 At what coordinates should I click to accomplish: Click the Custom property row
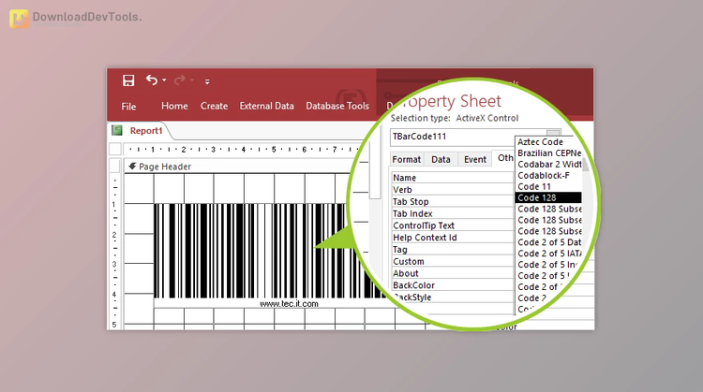click(452, 261)
